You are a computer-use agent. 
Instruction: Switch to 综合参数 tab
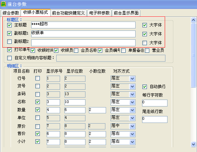coord(11,13)
